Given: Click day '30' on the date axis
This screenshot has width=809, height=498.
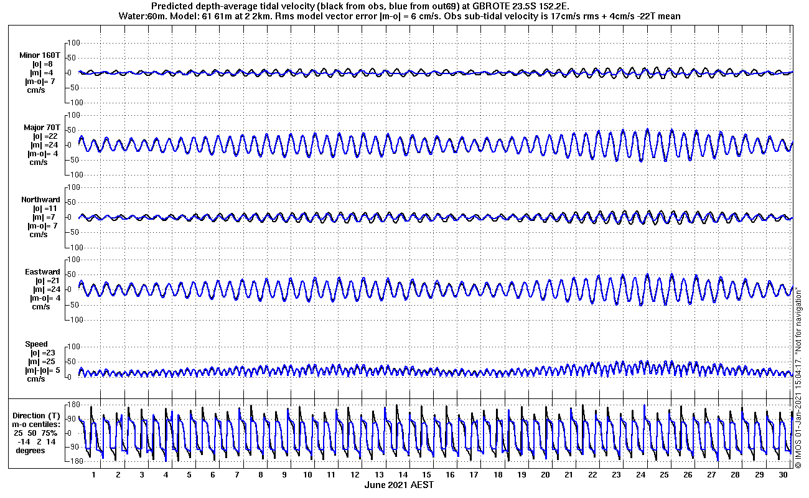Looking at the screenshot, I should click(x=783, y=475).
